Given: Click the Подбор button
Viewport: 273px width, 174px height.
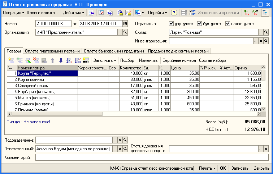Looking at the screenshot, I should tap(127, 60).
